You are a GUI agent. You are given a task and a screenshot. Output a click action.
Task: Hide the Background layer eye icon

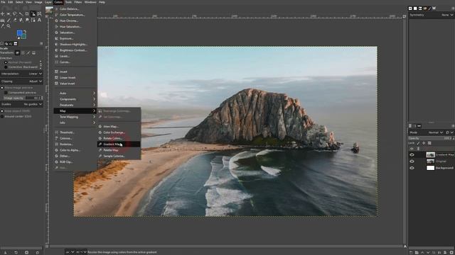coord(412,168)
